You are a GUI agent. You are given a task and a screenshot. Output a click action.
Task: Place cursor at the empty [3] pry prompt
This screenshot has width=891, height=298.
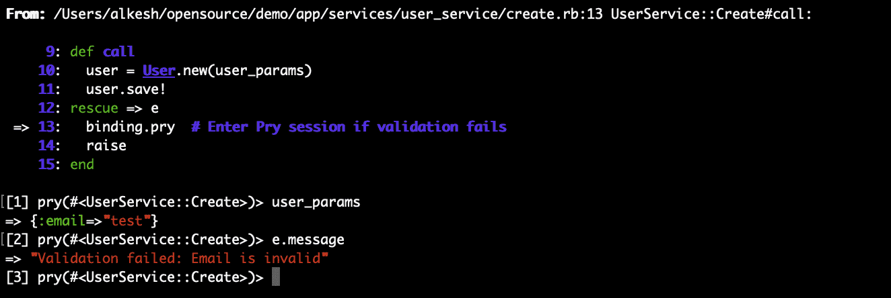(275, 277)
